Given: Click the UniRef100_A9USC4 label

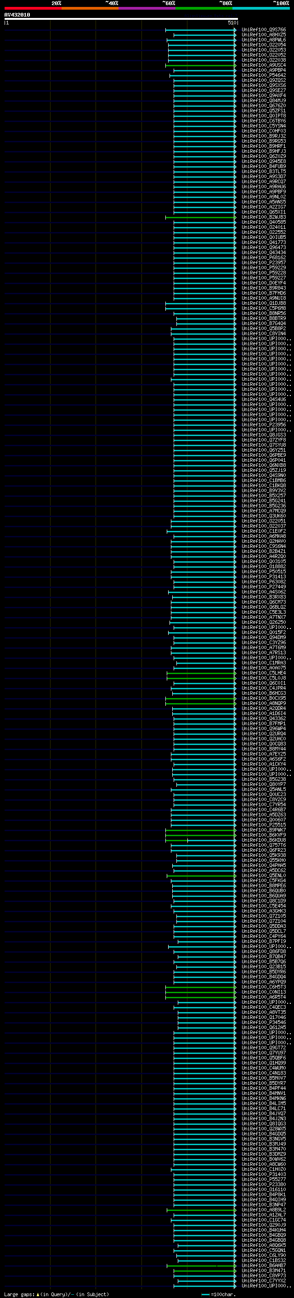Looking at the screenshot, I should pyautogui.click(x=263, y=65).
